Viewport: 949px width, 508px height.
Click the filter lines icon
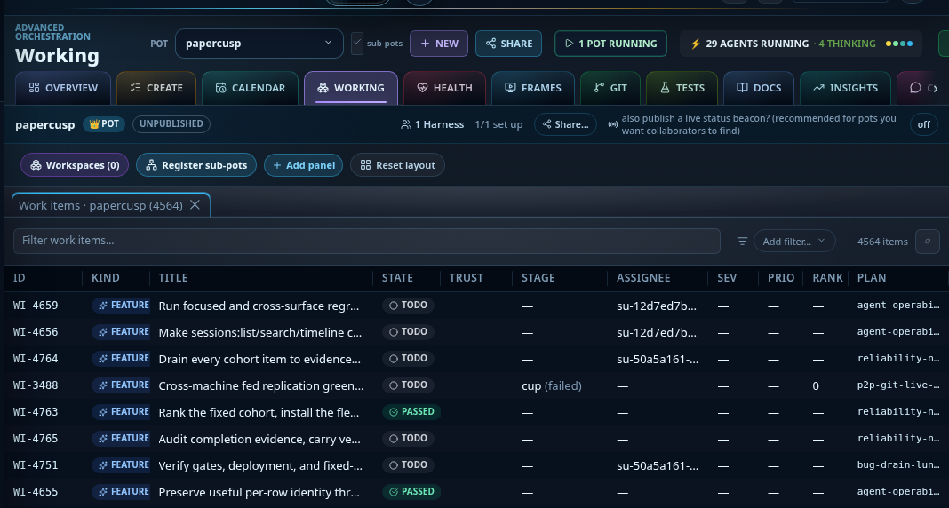(x=742, y=242)
